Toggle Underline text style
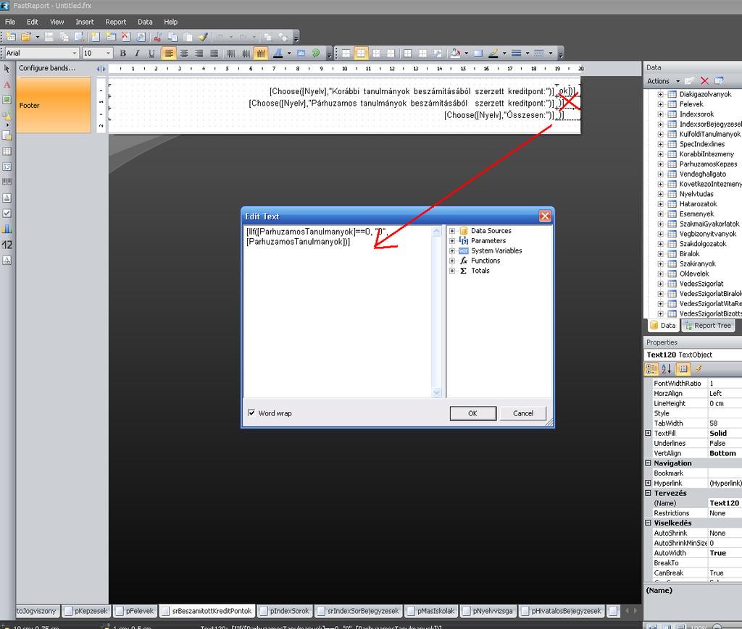 (x=151, y=53)
